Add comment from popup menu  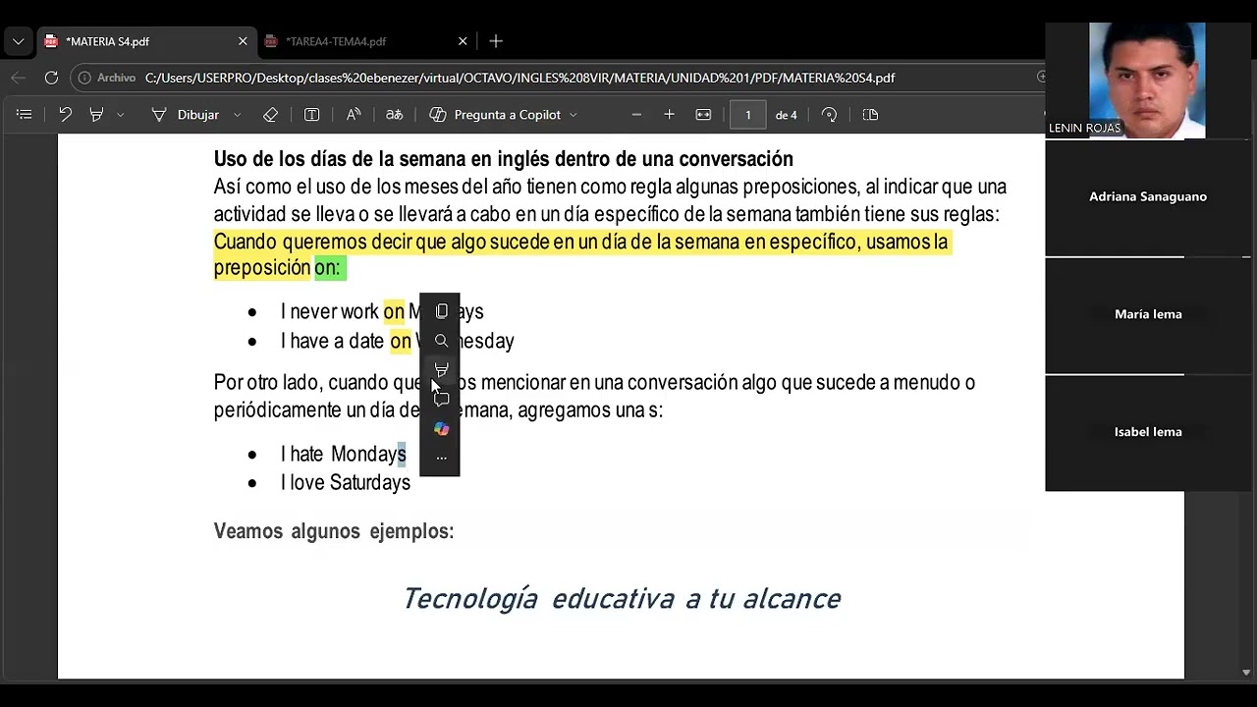pos(441,400)
